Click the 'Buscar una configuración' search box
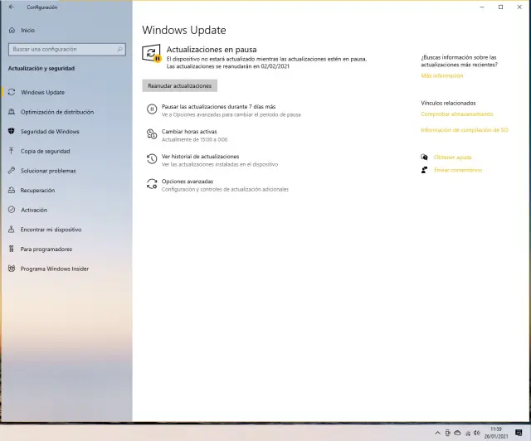Viewport: 531px width, 441px height. pos(66,49)
